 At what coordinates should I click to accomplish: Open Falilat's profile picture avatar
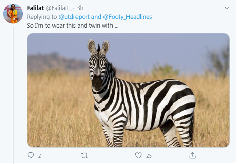click(13, 14)
